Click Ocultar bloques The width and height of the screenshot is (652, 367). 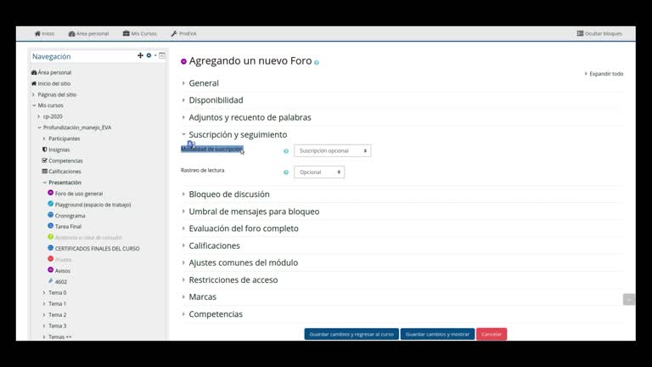pyautogui.click(x=599, y=33)
